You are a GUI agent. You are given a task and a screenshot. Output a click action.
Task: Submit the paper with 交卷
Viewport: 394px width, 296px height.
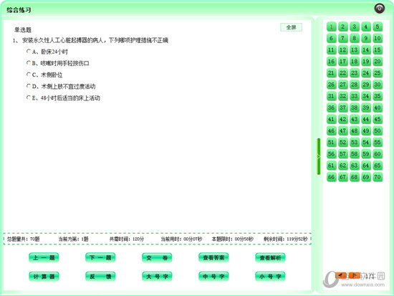[157, 257]
